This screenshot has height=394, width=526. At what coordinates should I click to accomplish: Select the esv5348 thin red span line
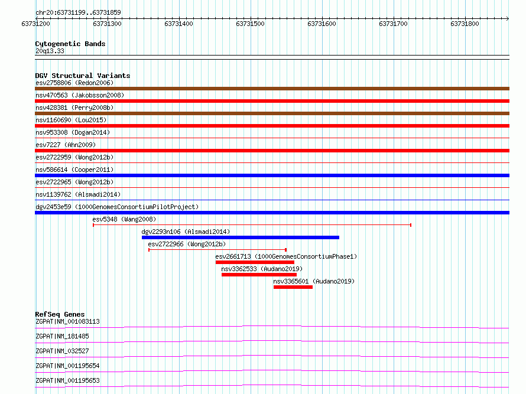(252, 225)
